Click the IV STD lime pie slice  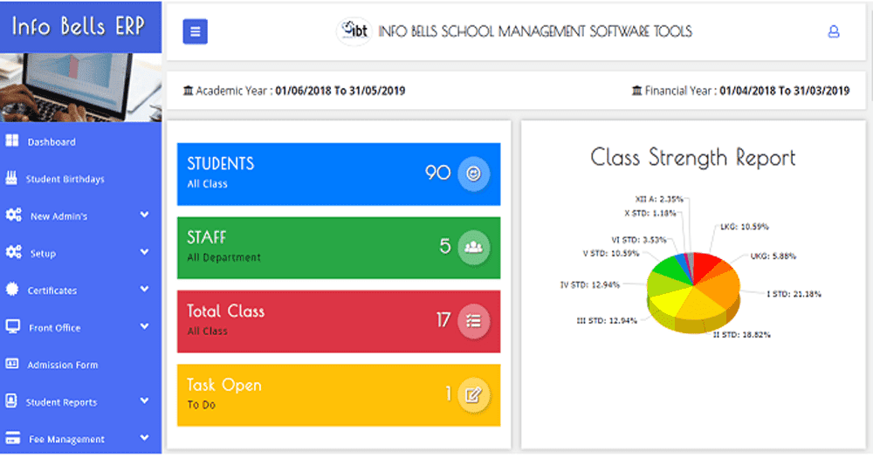coord(666,284)
